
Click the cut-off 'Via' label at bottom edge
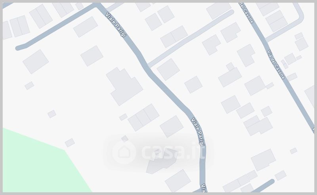click(204, 188)
